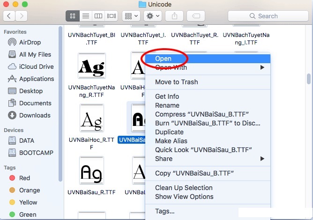
Task: Select the highlighted UVNBaiSau_B font thumbnail
Action: tap(138, 118)
